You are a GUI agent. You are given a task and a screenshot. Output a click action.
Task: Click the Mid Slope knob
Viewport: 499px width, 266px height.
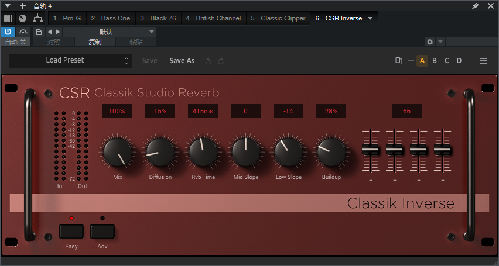coord(245,152)
